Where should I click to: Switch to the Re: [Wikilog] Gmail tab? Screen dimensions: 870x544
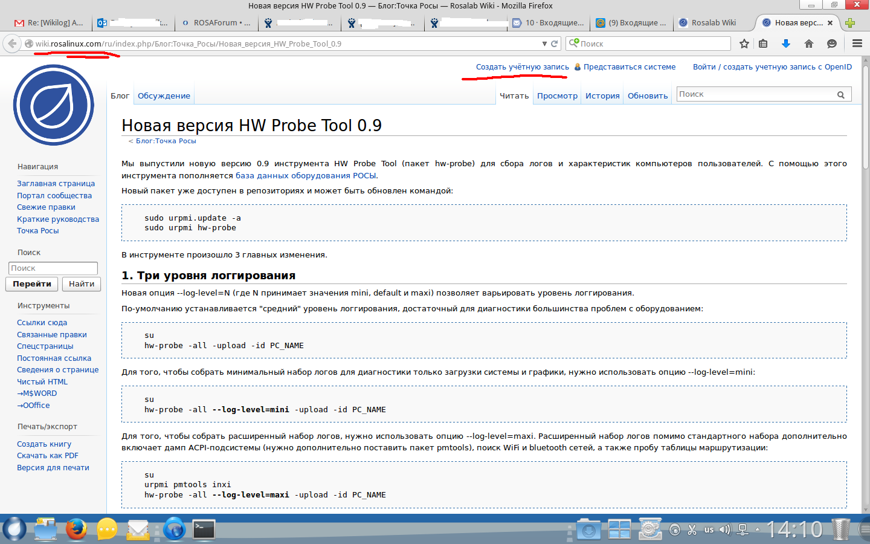click(x=50, y=23)
